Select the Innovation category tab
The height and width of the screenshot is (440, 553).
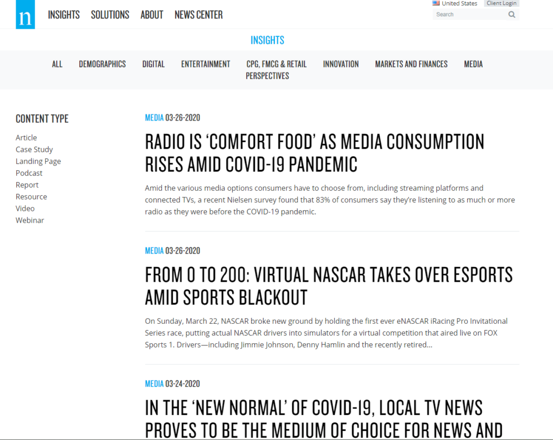coord(341,64)
